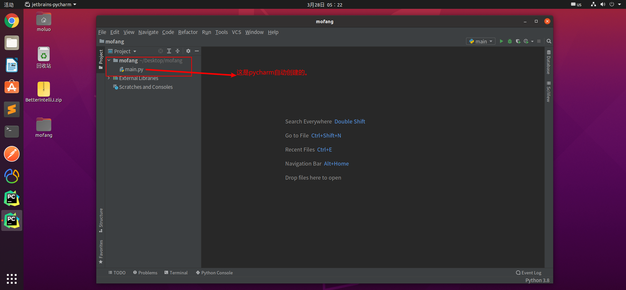Open Sublime Text from the dock

coord(12,109)
